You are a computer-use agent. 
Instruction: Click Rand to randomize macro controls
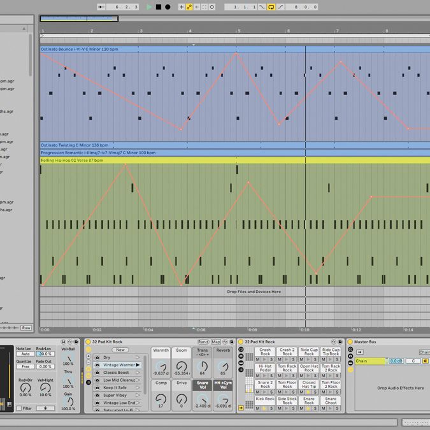pyautogui.click(x=203, y=341)
